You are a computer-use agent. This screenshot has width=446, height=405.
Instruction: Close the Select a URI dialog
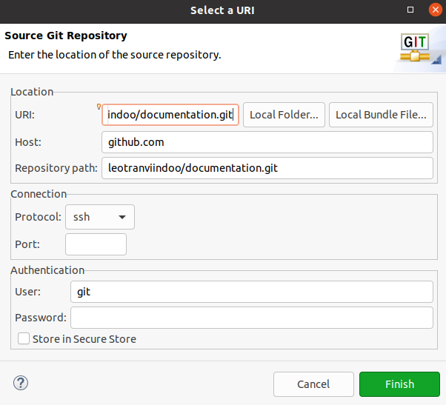(433, 10)
